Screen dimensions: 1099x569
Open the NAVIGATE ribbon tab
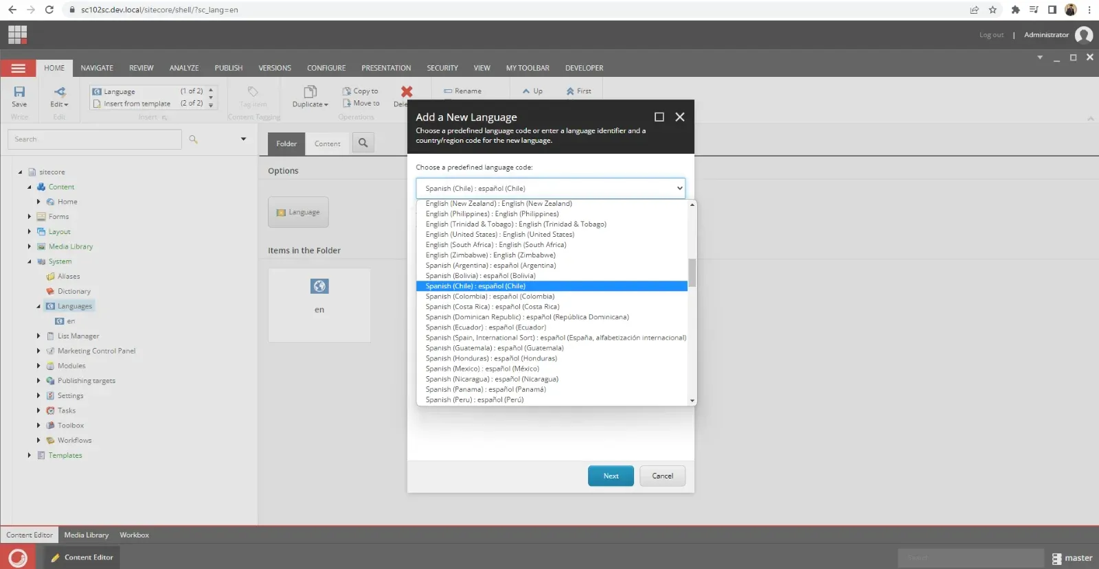tap(97, 68)
